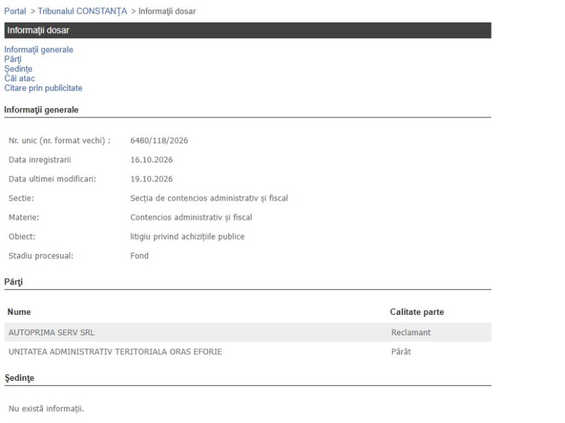This screenshot has height=423, width=565.
Task: Select the UNITATEA ADMINISTRATIV TERITORIALA ORAS EFORIE row
Action: [x=248, y=352]
